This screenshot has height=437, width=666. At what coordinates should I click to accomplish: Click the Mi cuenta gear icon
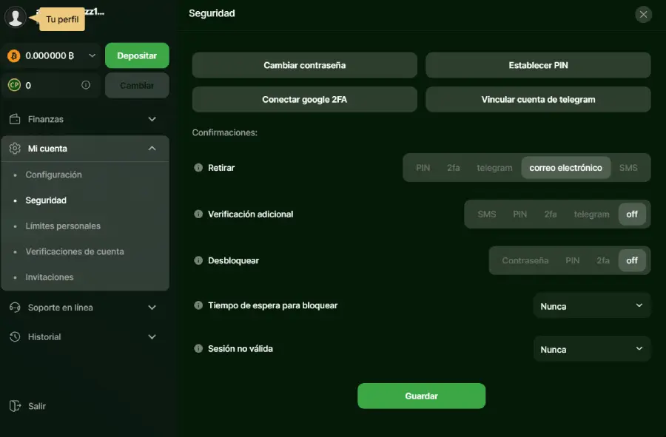point(15,149)
